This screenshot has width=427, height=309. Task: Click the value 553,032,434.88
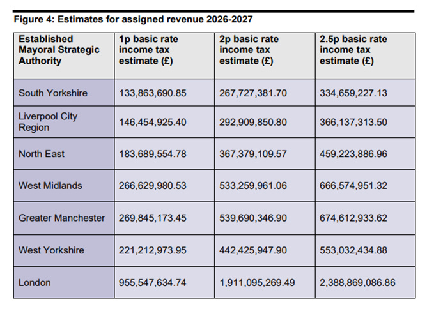pyautogui.click(x=353, y=250)
